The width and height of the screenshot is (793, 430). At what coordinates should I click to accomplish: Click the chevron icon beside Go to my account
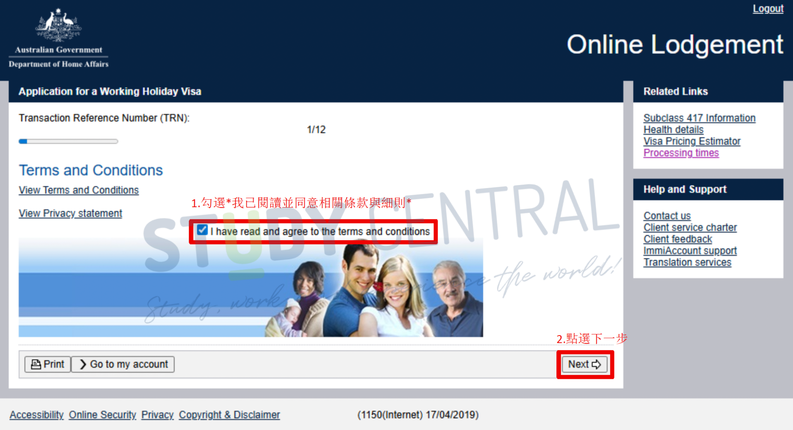[83, 364]
